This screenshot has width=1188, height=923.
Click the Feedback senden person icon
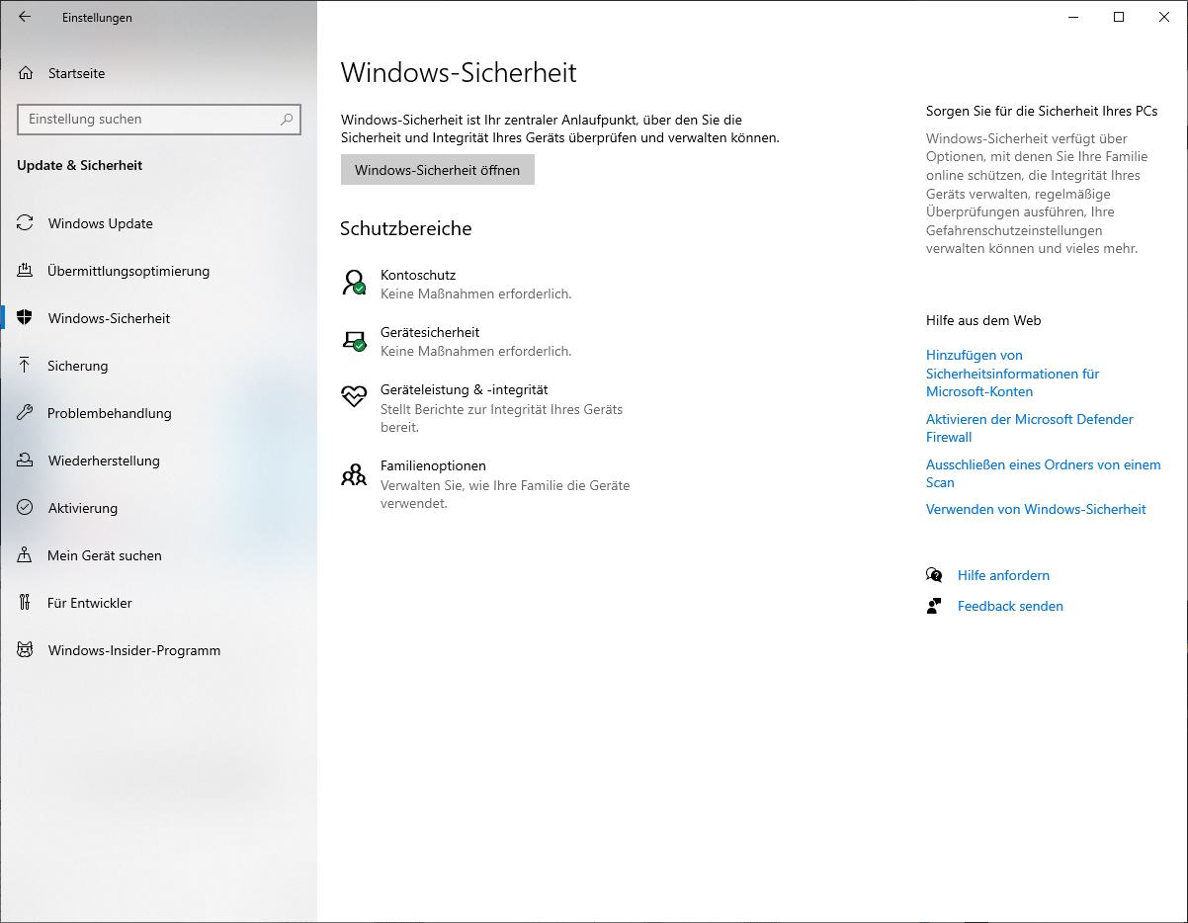click(934, 606)
